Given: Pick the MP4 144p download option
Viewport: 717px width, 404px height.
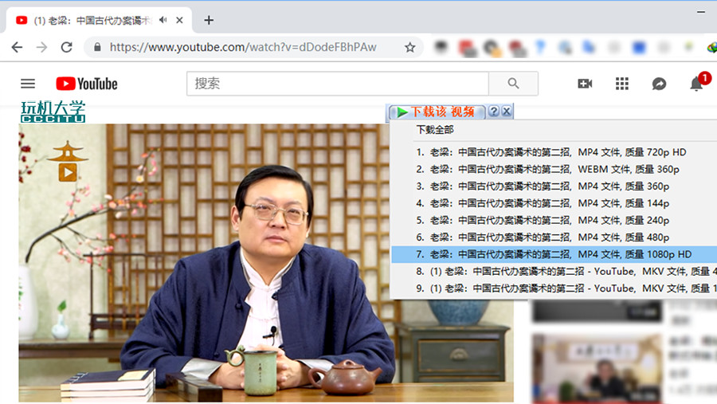Looking at the screenshot, I should click(x=542, y=203).
